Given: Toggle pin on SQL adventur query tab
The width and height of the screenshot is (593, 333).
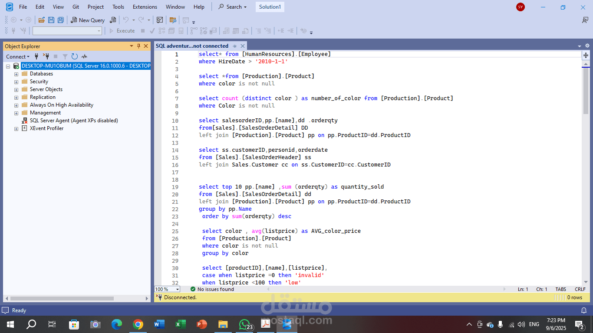Looking at the screenshot, I should 235,46.
